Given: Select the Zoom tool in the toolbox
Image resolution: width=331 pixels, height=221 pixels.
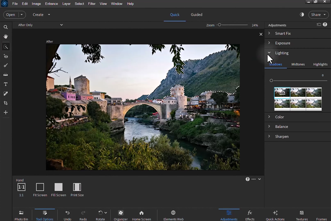Looking at the screenshot, I should tap(6, 27).
